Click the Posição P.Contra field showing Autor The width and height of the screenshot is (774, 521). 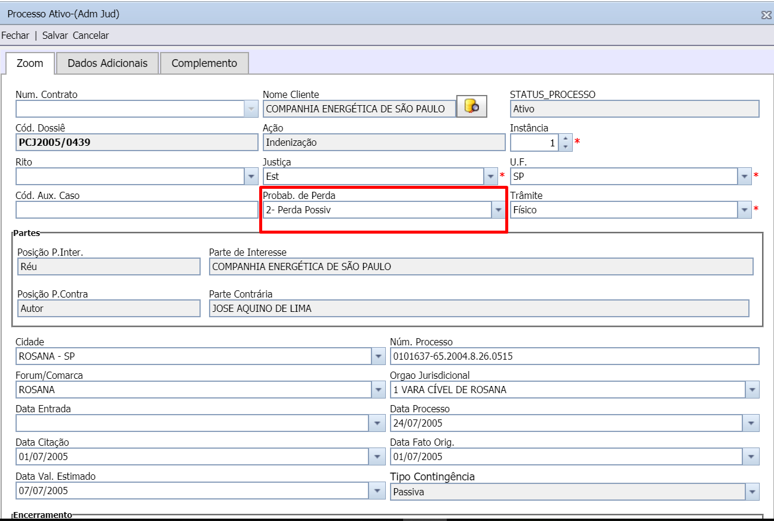pos(109,308)
